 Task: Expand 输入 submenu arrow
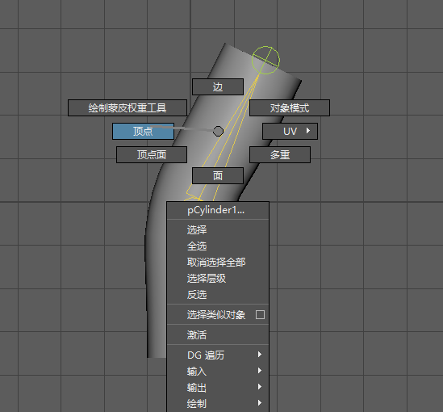click(260, 371)
